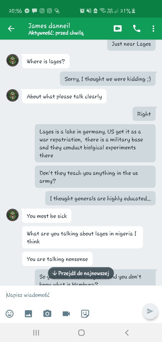Start a voice call via the phone icon
The height and width of the screenshot is (342, 162).
(x=137, y=28)
